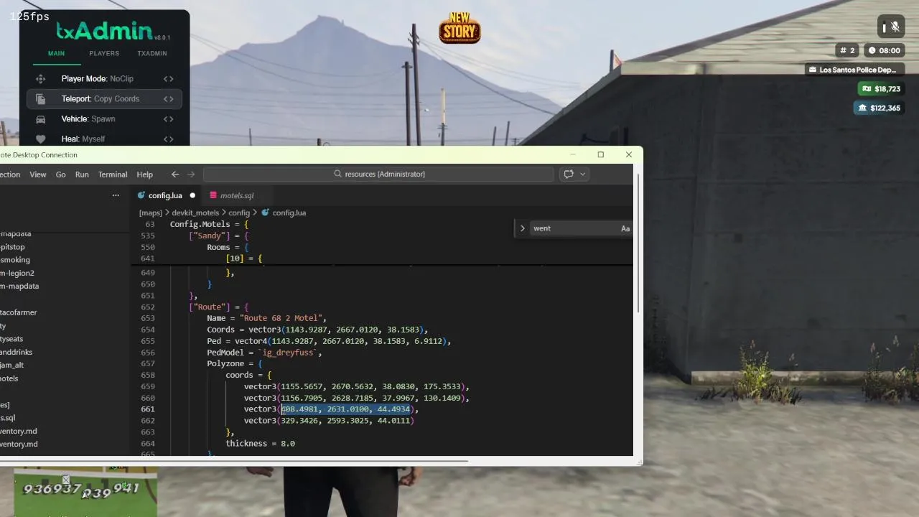Image resolution: width=919 pixels, height=517 pixels.
Task: Open the Help menu
Action: (145, 174)
